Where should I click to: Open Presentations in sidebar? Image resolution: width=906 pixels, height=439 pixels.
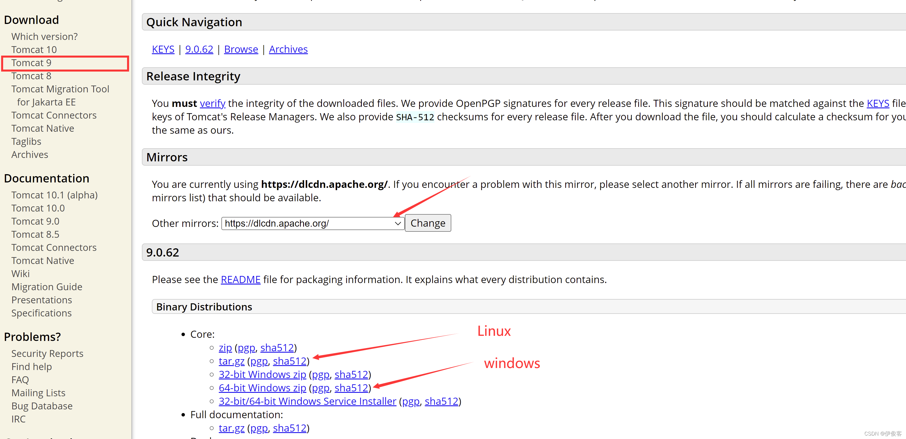pyautogui.click(x=42, y=300)
